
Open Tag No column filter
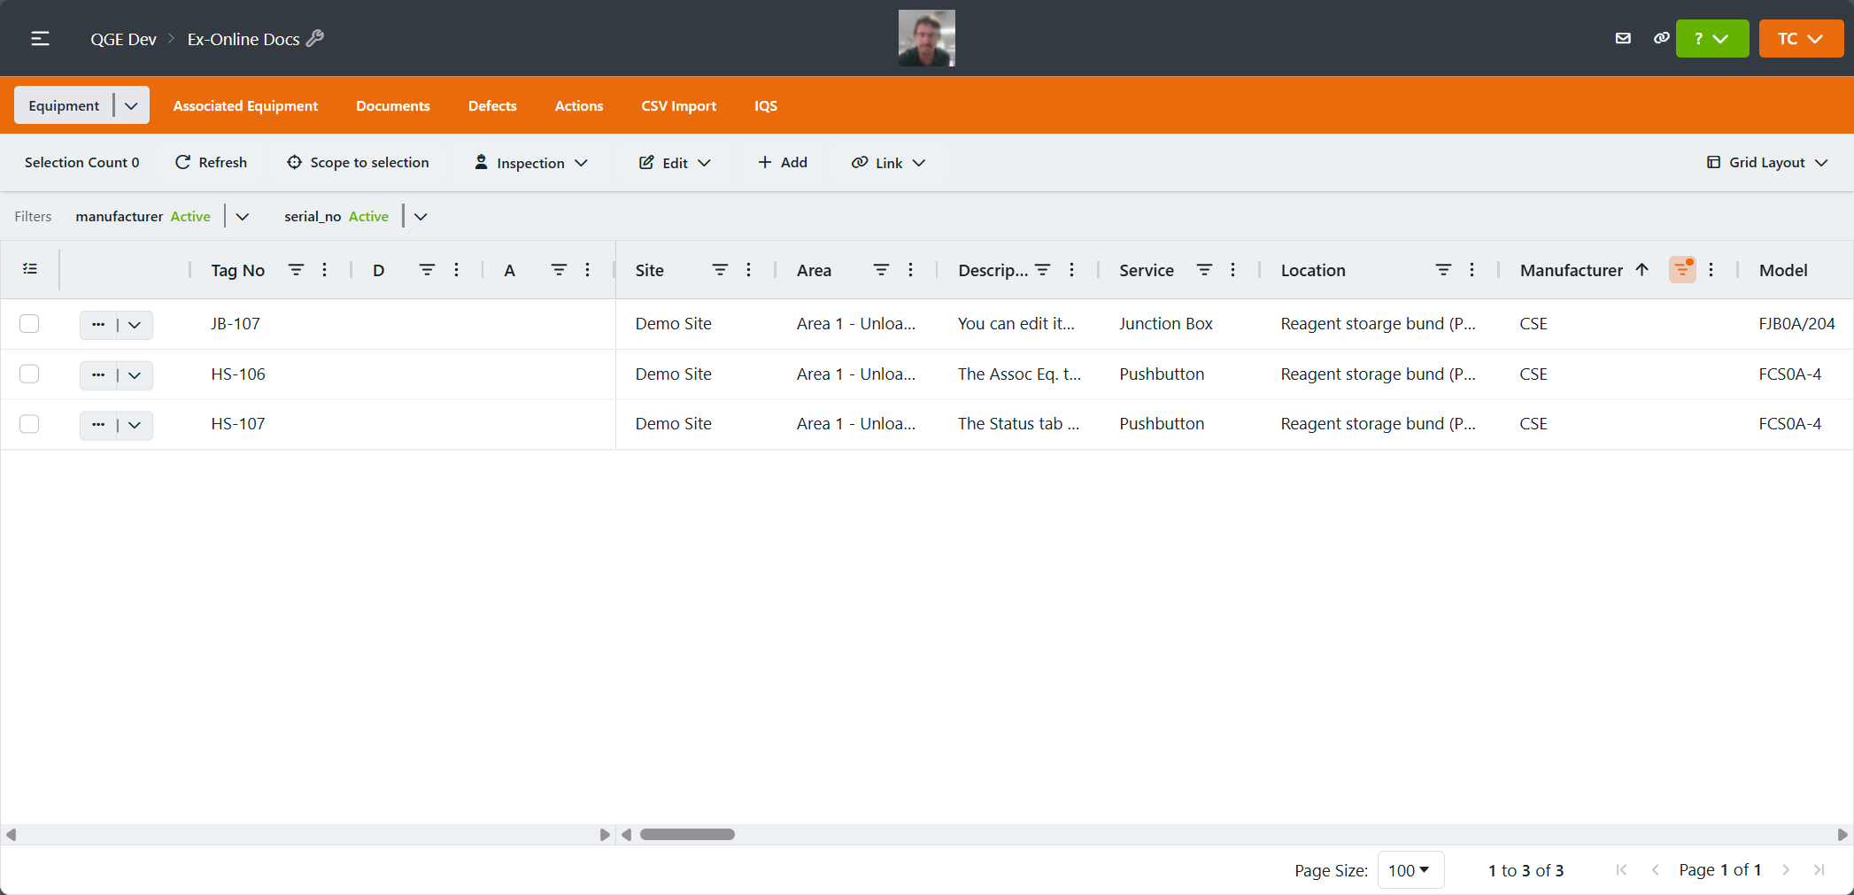pos(297,270)
